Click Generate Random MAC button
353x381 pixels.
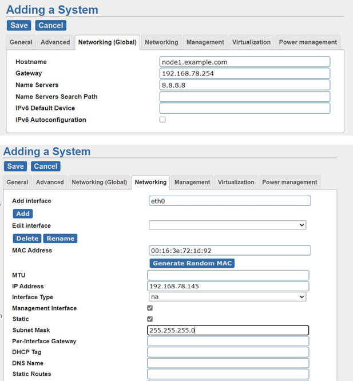click(x=192, y=263)
